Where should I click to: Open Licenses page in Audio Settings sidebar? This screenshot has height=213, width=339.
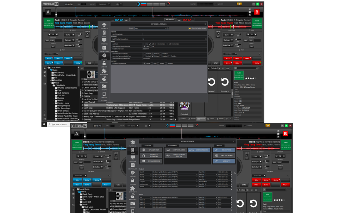click(x=133, y=181)
